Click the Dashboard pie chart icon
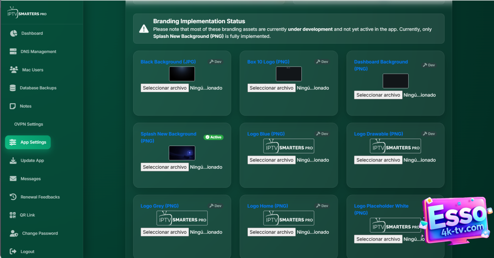494x258 pixels. (x=14, y=33)
